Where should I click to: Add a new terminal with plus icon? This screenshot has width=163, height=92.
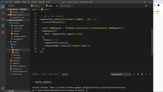[134, 74]
